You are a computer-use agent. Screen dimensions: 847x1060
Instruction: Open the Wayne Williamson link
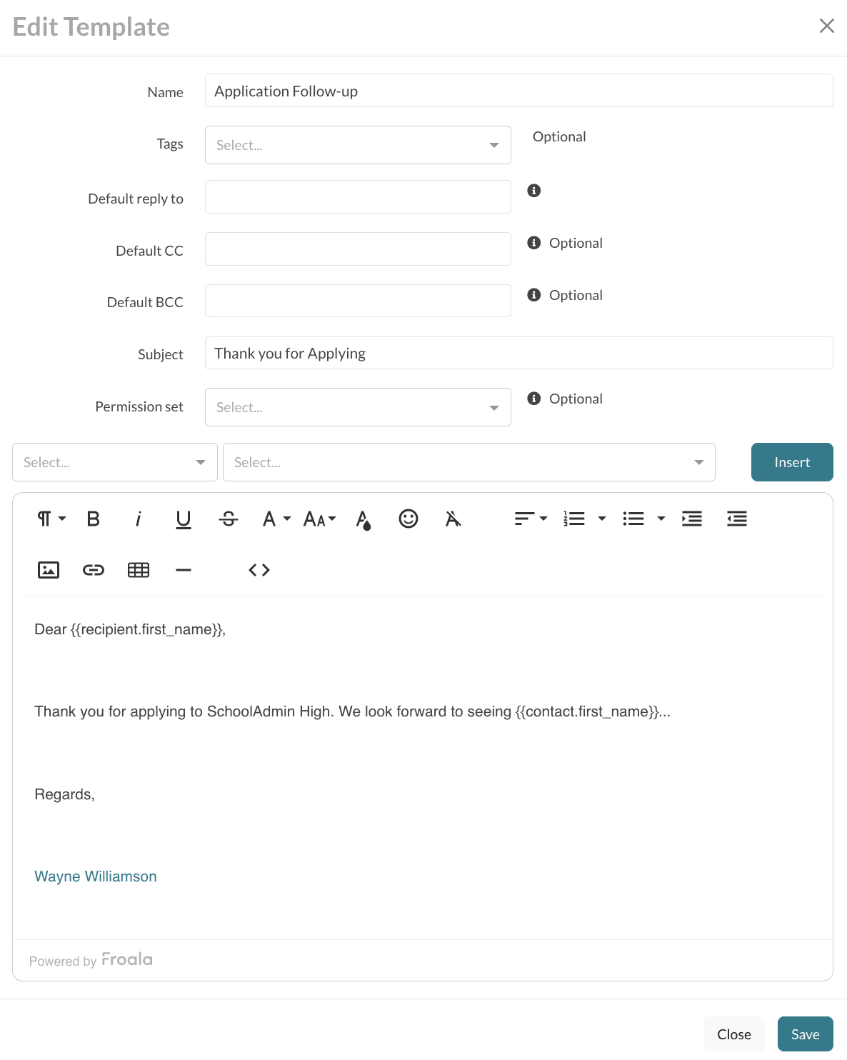click(96, 876)
